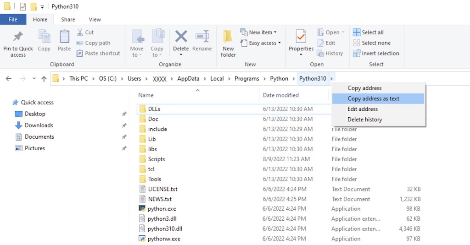
Task: Expand the Easy access dropdown
Action: pos(280,43)
